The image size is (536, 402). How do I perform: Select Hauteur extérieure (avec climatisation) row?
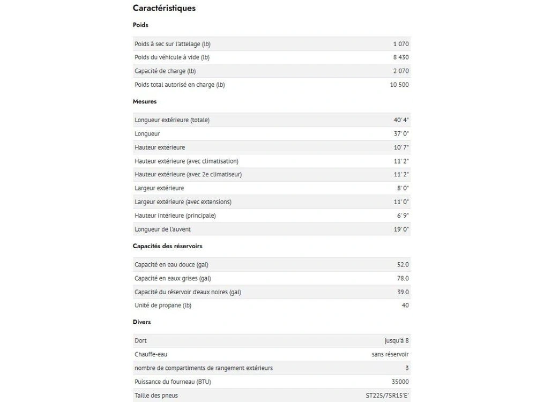(x=272, y=161)
